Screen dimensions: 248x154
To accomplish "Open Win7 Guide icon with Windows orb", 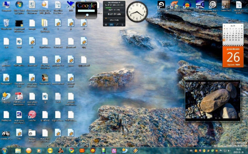I will [x=19, y=7].
